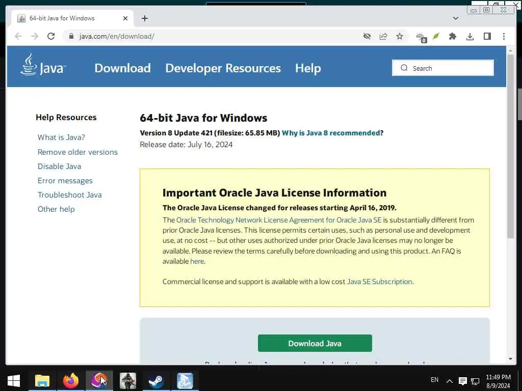Switch input language via EN indicator
Viewport: 522px width, 391px height.
[434, 380]
